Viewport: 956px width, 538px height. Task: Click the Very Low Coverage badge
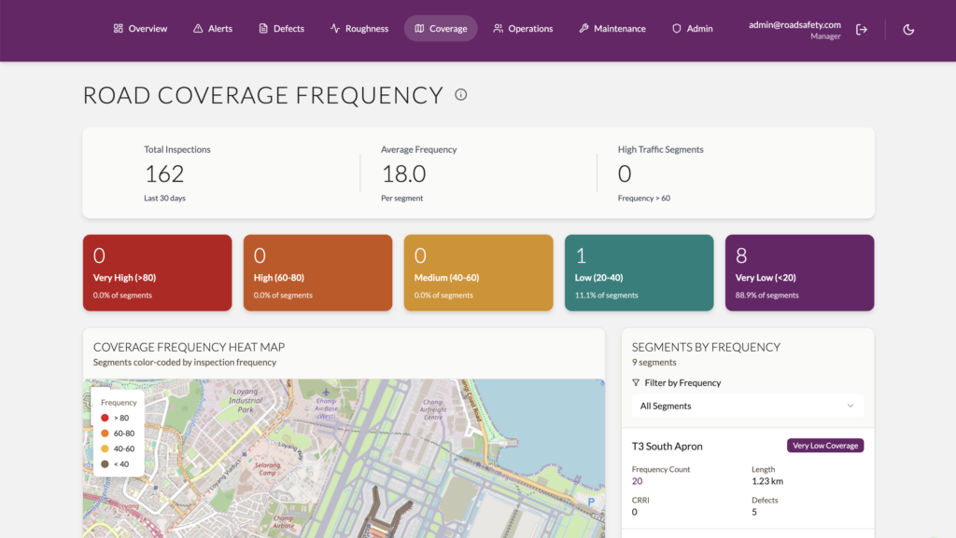pyautogui.click(x=825, y=446)
